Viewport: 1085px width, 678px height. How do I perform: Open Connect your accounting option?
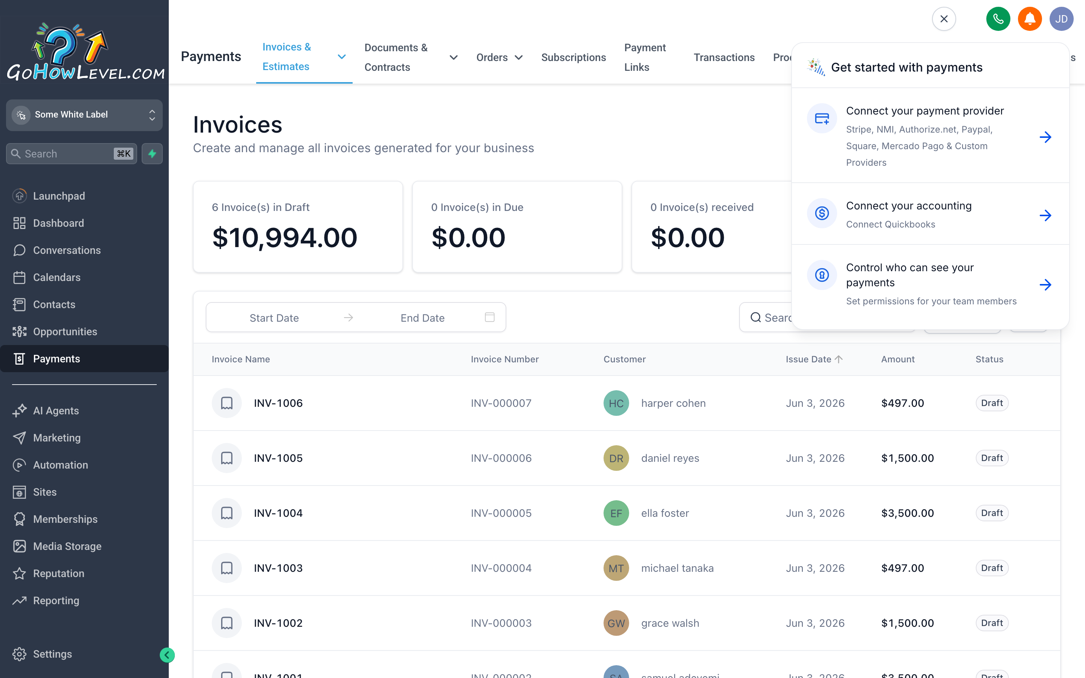930,214
